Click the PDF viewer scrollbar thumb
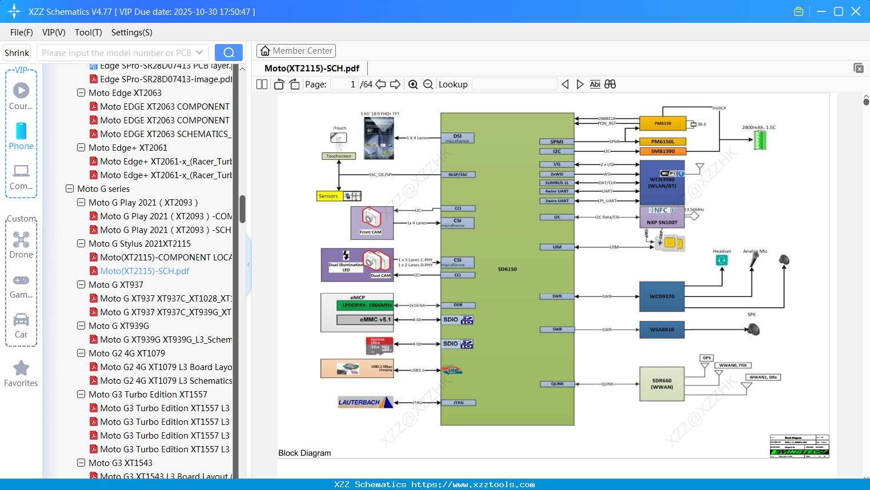 866,102
